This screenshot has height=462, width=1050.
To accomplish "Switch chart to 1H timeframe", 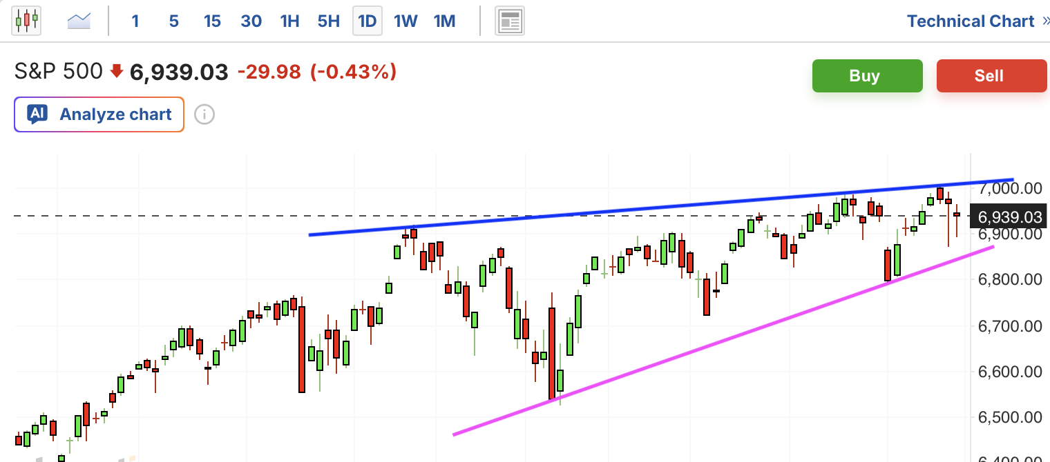I will [x=289, y=21].
